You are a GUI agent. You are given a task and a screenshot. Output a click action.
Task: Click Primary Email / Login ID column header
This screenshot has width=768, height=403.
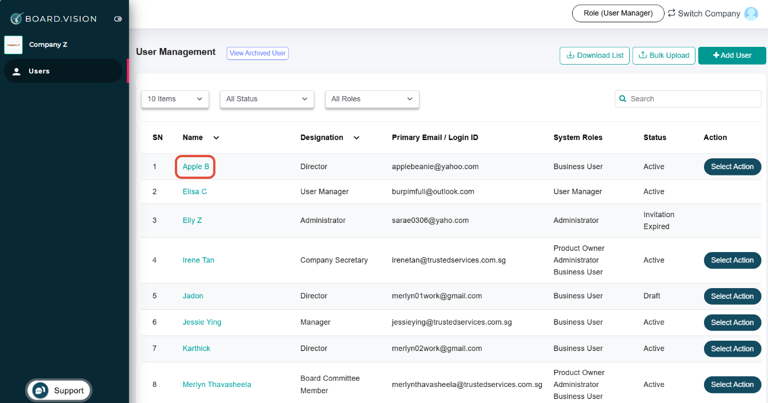pos(435,138)
